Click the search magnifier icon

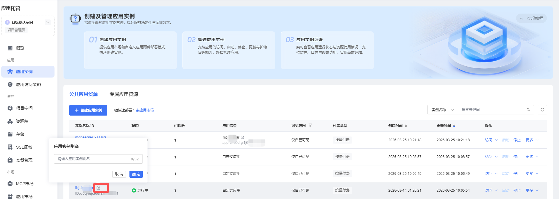[528, 110]
